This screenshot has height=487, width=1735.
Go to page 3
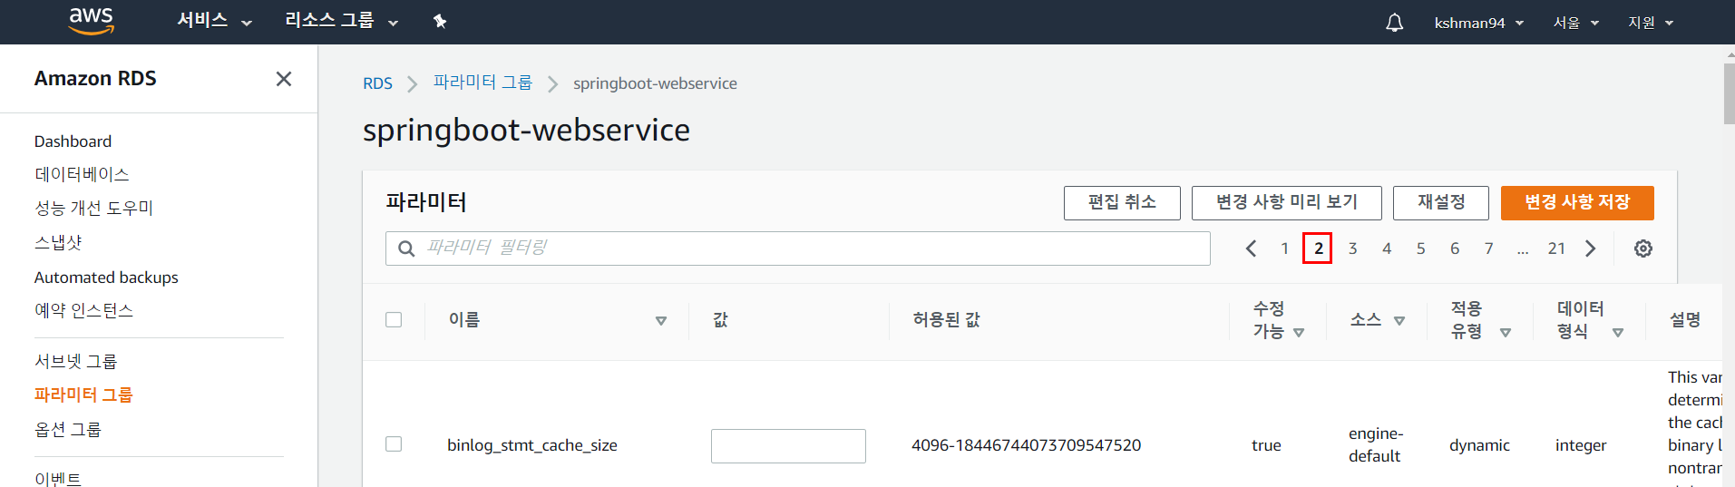click(x=1352, y=248)
